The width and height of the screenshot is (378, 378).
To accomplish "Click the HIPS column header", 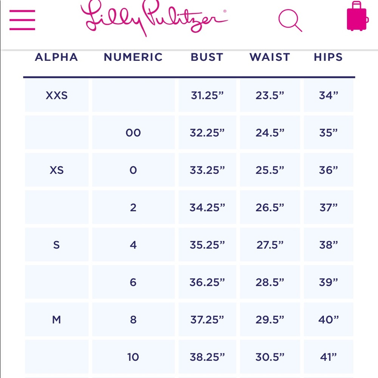I will point(328,57).
